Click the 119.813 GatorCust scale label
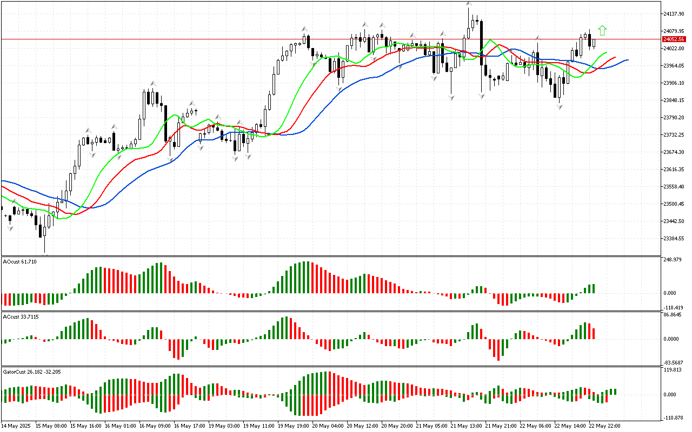 (672, 370)
